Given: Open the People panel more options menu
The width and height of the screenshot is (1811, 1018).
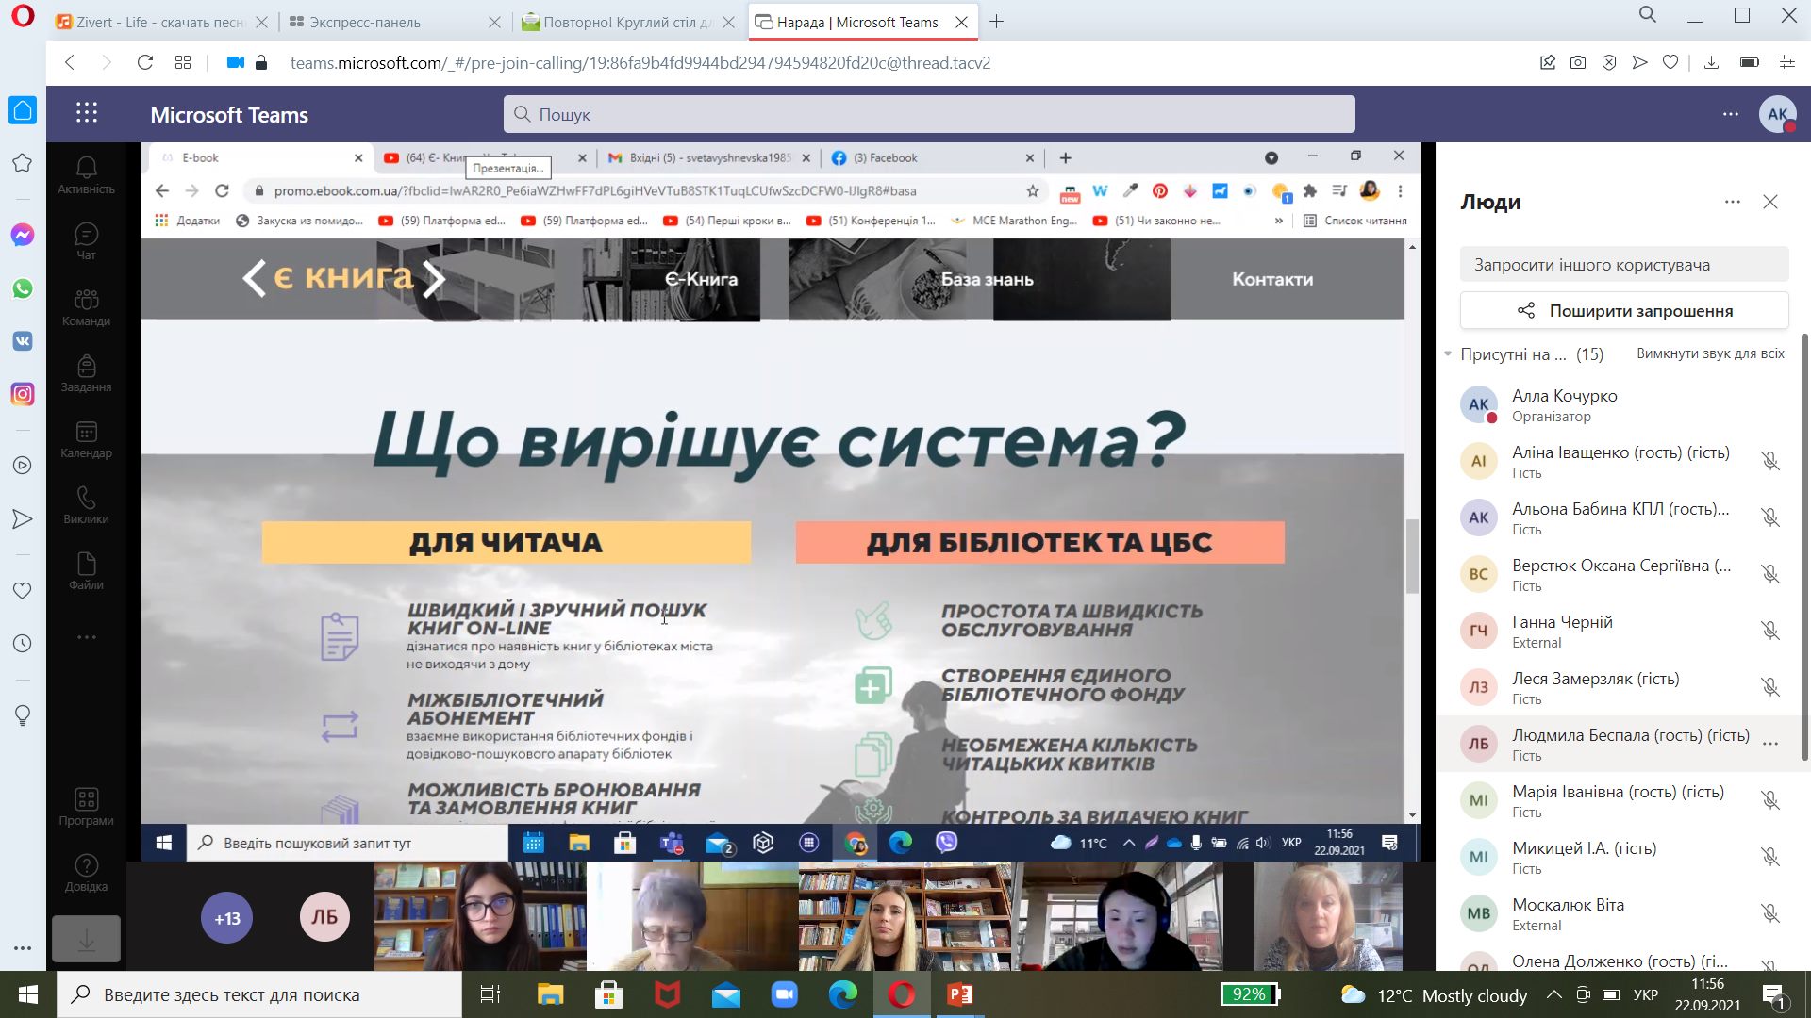Looking at the screenshot, I should pos(1732,202).
